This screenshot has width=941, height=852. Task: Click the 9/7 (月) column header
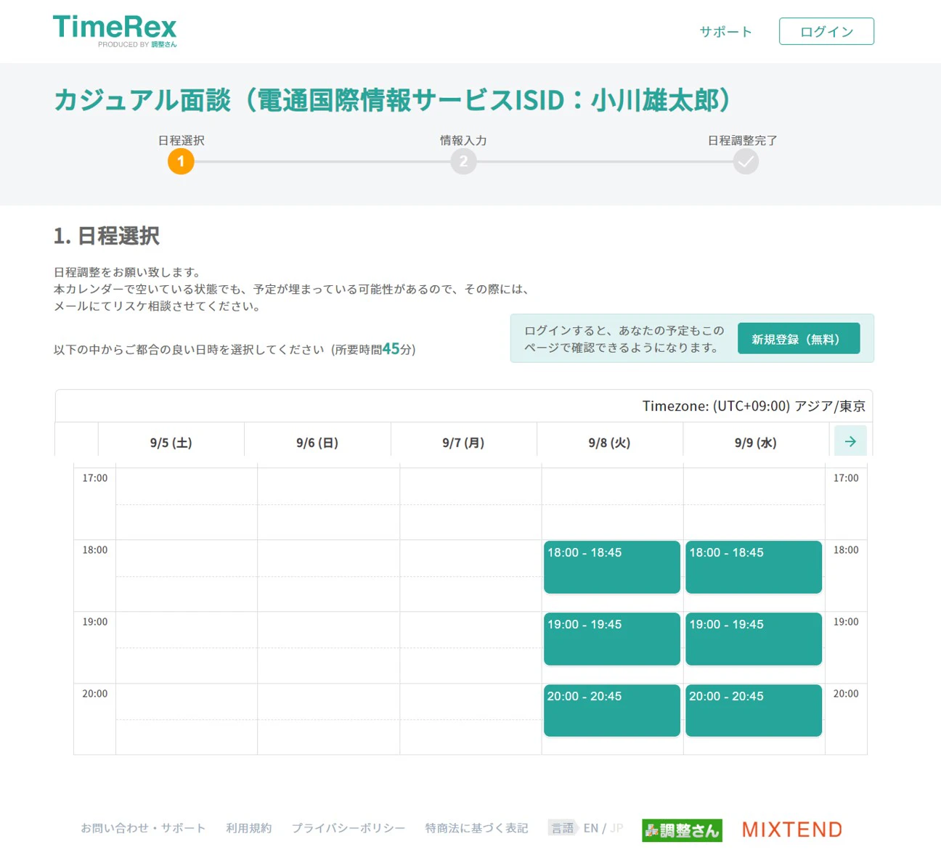[x=463, y=443]
